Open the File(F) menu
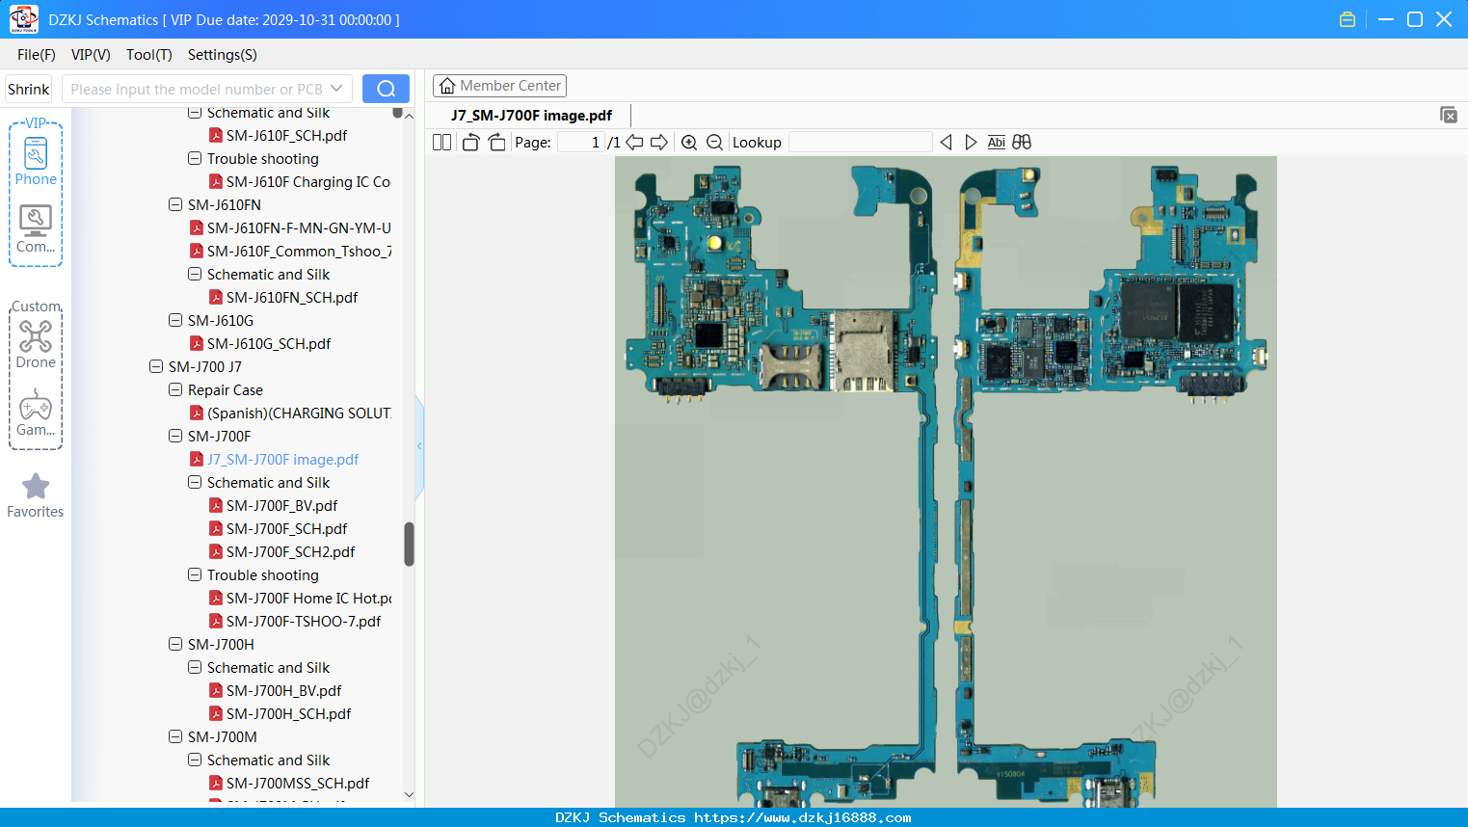 click(x=37, y=54)
